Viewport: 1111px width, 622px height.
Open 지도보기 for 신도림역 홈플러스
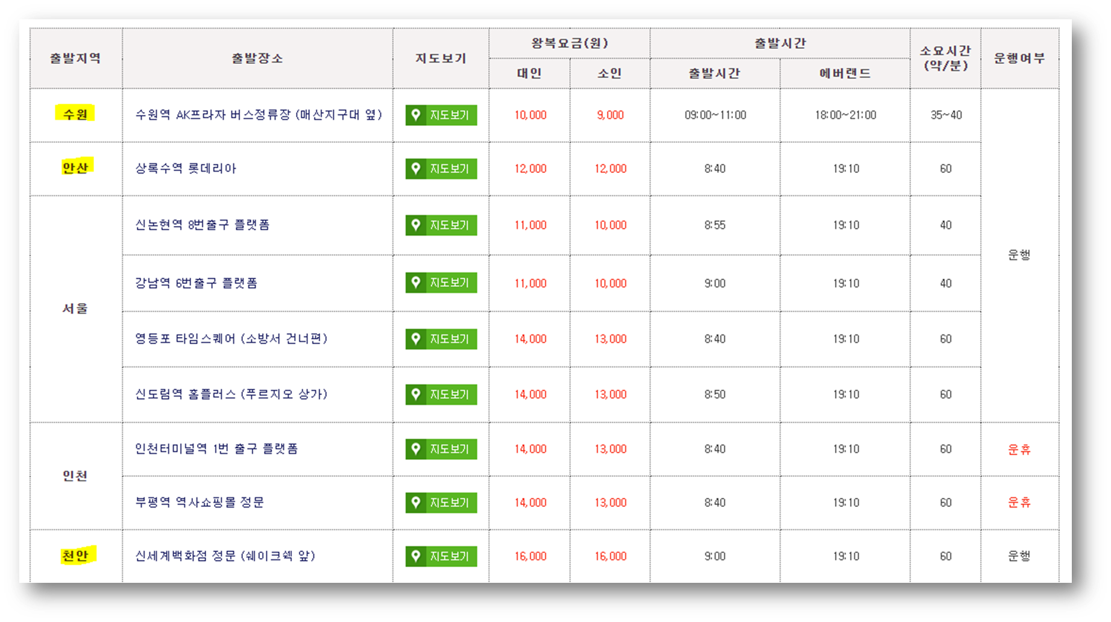[x=441, y=394]
